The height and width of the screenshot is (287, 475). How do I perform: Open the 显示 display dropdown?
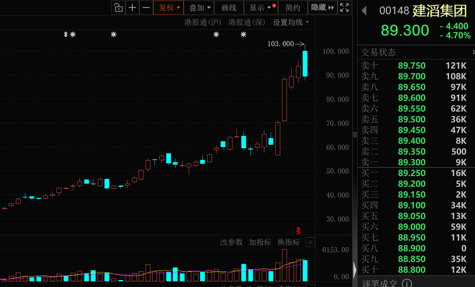click(x=261, y=7)
